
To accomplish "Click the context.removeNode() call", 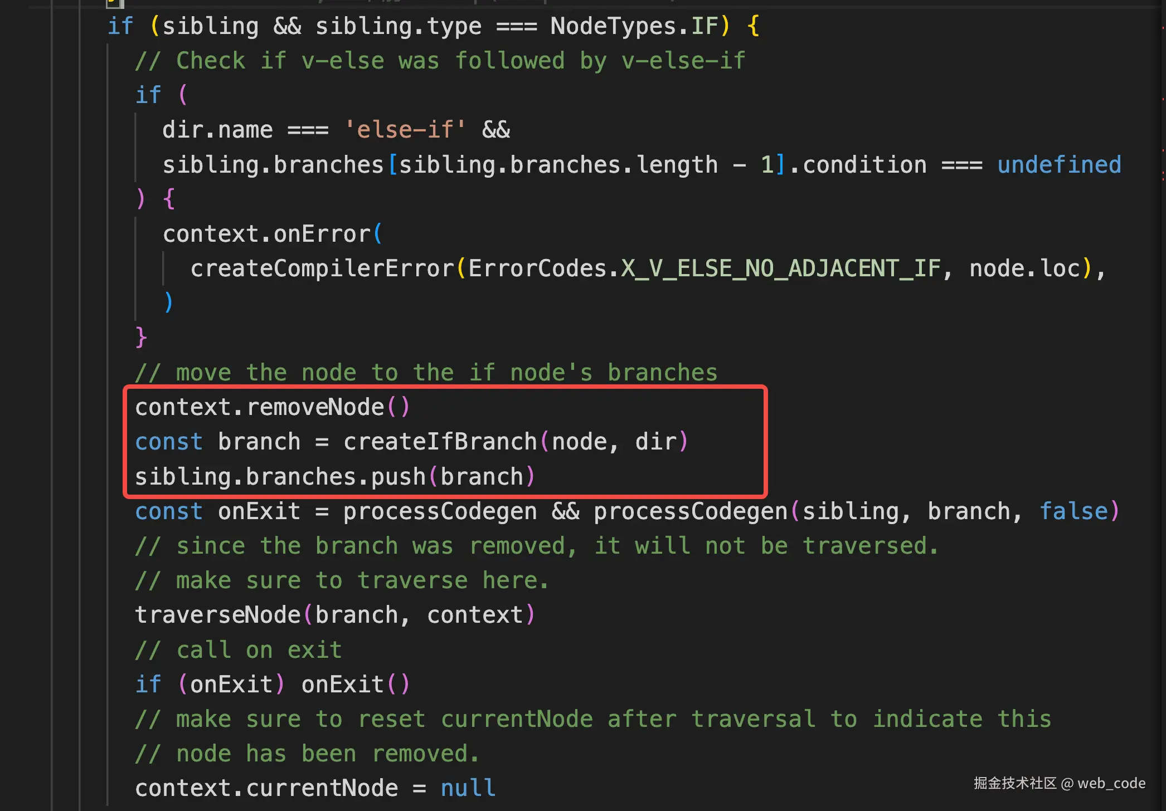I will point(272,407).
